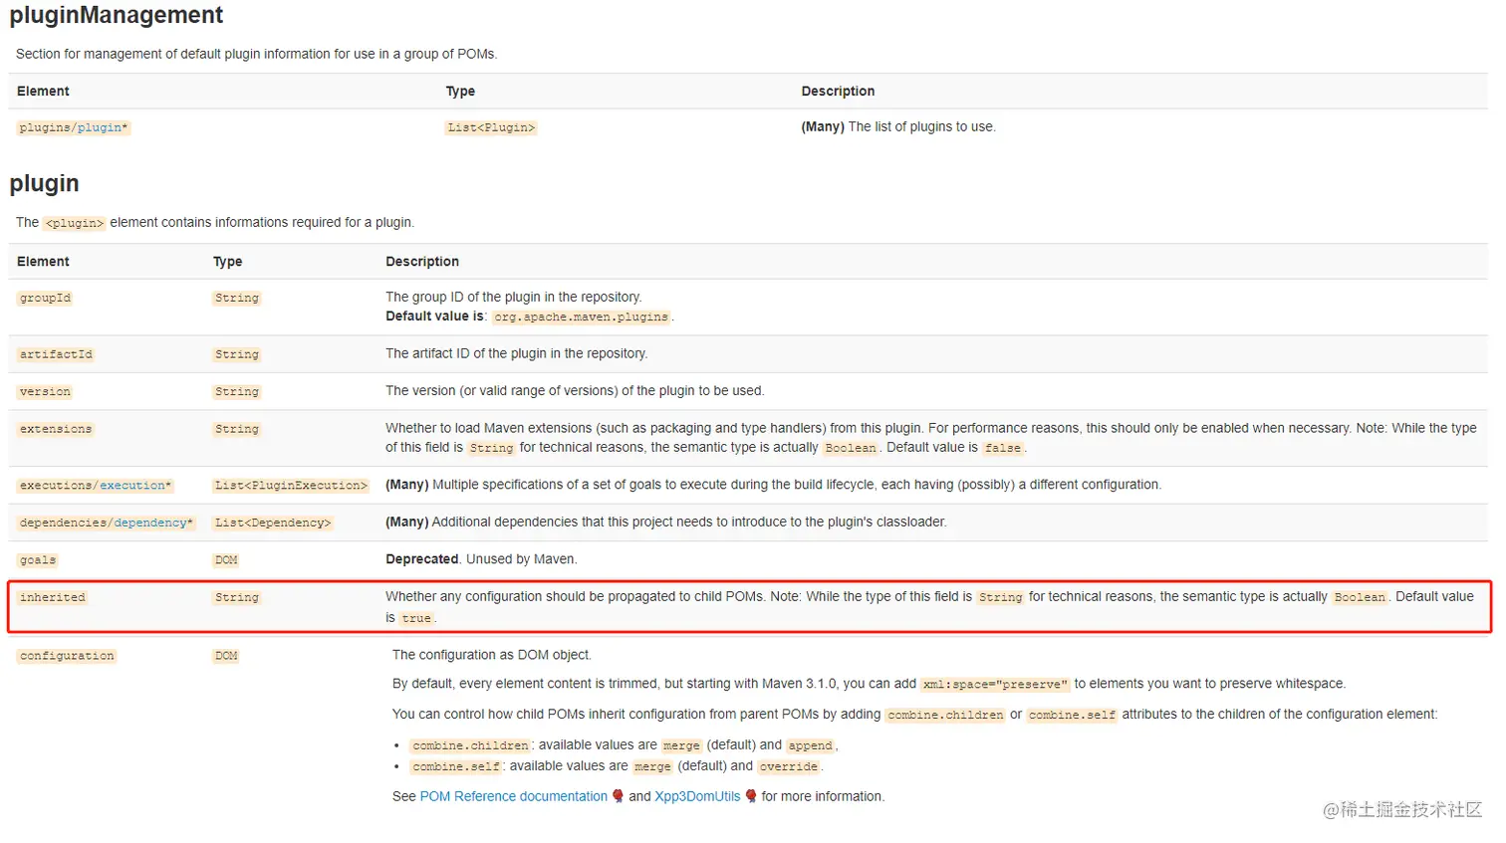Click the Description header of plugin table
The image size is (1506, 843).
click(x=422, y=262)
